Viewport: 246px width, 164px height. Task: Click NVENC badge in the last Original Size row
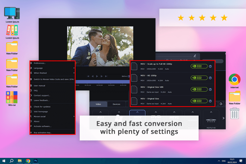(199, 101)
